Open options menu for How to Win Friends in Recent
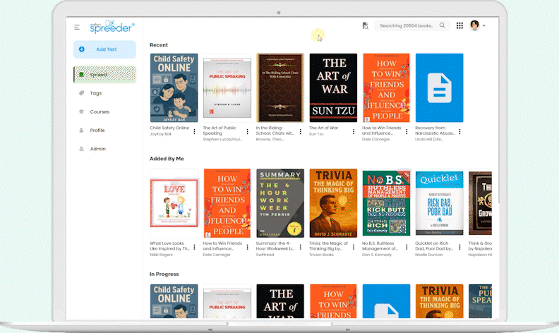 [x=407, y=131]
